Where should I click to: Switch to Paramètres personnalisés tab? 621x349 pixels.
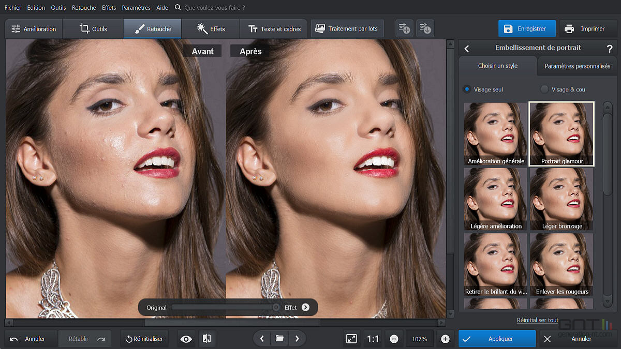[576, 66]
